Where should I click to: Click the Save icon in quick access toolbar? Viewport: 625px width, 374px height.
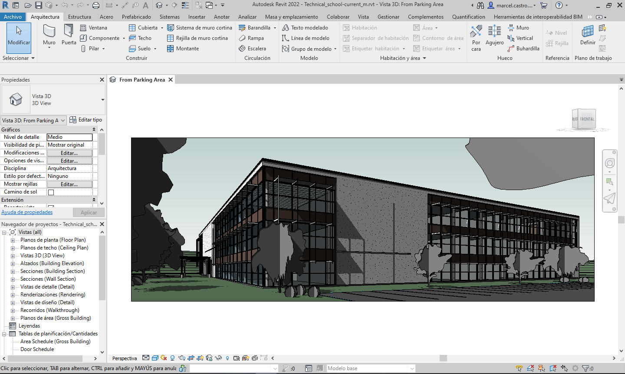point(39,5)
